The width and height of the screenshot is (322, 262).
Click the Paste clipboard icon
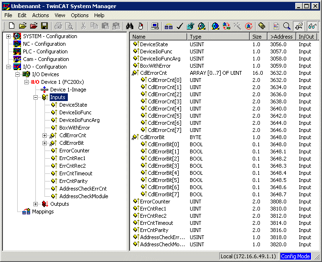tap(106, 26)
